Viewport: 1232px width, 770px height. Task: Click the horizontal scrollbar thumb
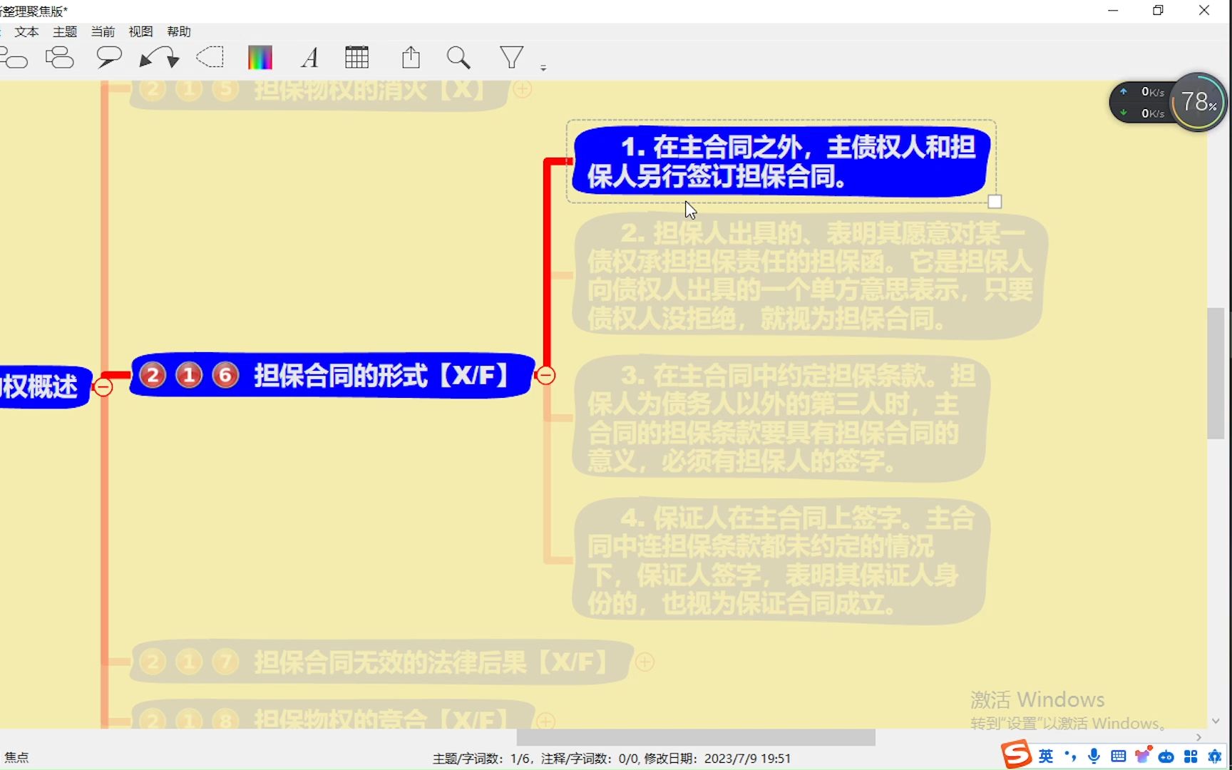pyautogui.click(x=696, y=737)
